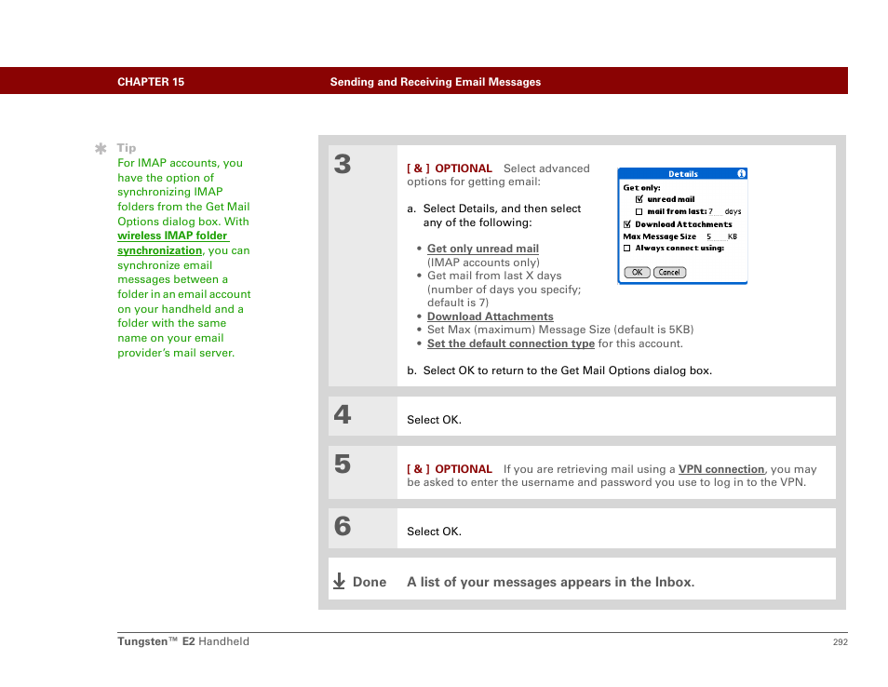The height and width of the screenshot is (687, 888).
Task: Click the Done down-arrow icon
Action: click(339, 581)
